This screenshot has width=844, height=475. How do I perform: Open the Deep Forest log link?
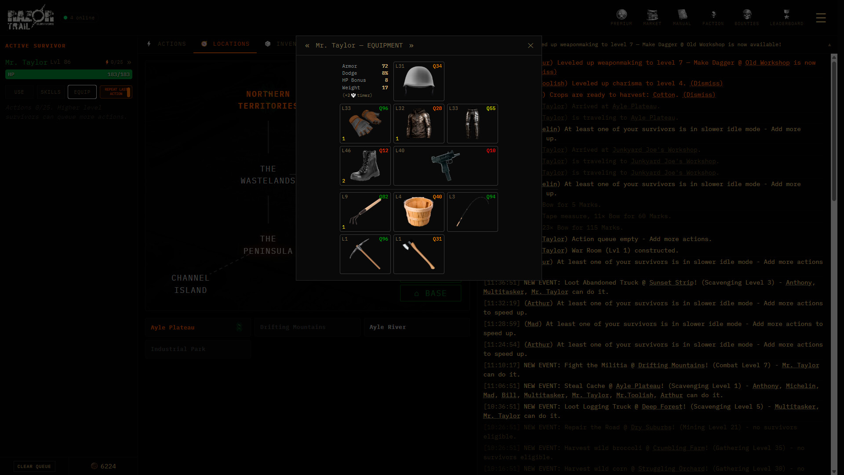point(662,407)
